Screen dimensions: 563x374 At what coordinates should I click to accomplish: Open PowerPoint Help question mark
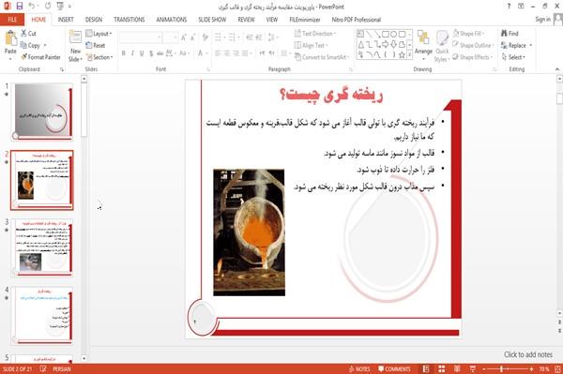(509, 7)
